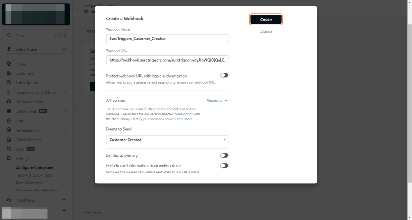This screenshot has width=412, height=220.
Task: Open the Events to Send dropdown
Action: point(167,140)
